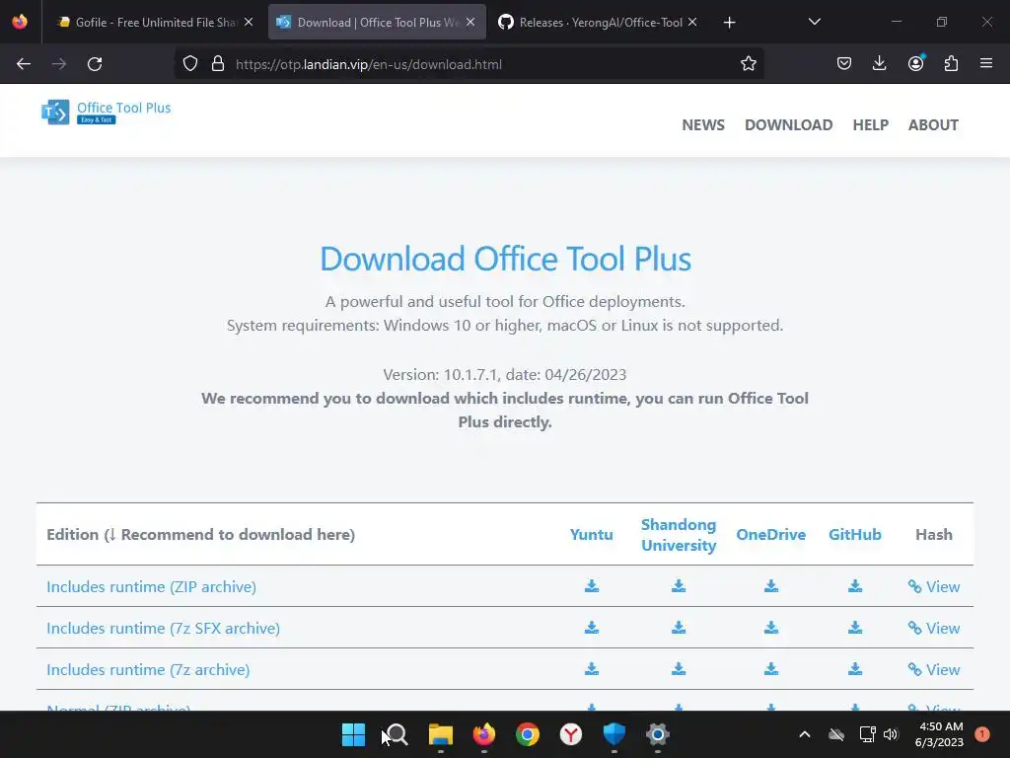The height and width of the screenshot is (758, 1010).
Task: Save page to Pocket
Action: [844, 63]
